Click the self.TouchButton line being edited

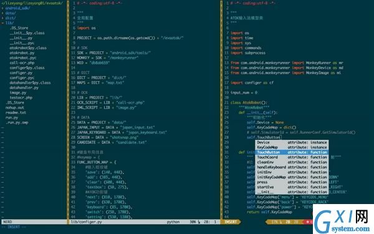click(264, 137)
